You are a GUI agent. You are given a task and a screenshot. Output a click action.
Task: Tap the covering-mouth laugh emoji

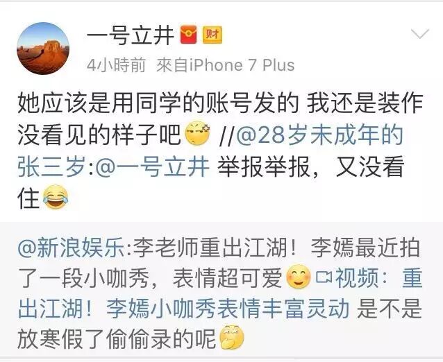tap(232, 337)
